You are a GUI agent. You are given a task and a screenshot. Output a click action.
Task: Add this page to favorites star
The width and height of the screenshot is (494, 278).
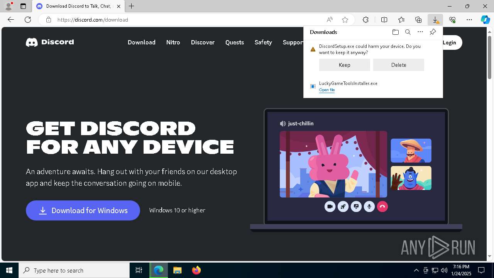pyautogui.click(x=345, y=20)
